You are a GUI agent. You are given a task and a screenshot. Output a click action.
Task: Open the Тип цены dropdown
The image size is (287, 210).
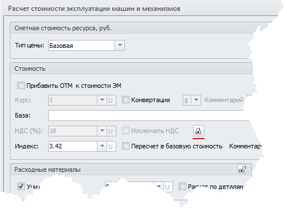(120, 45)
